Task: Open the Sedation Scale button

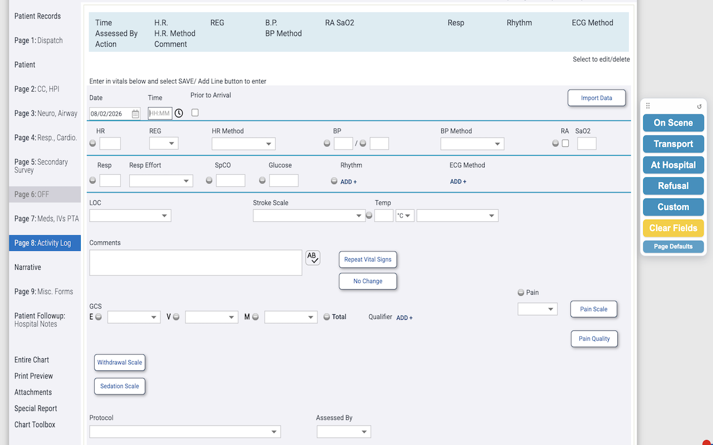Action: [120, 386]
